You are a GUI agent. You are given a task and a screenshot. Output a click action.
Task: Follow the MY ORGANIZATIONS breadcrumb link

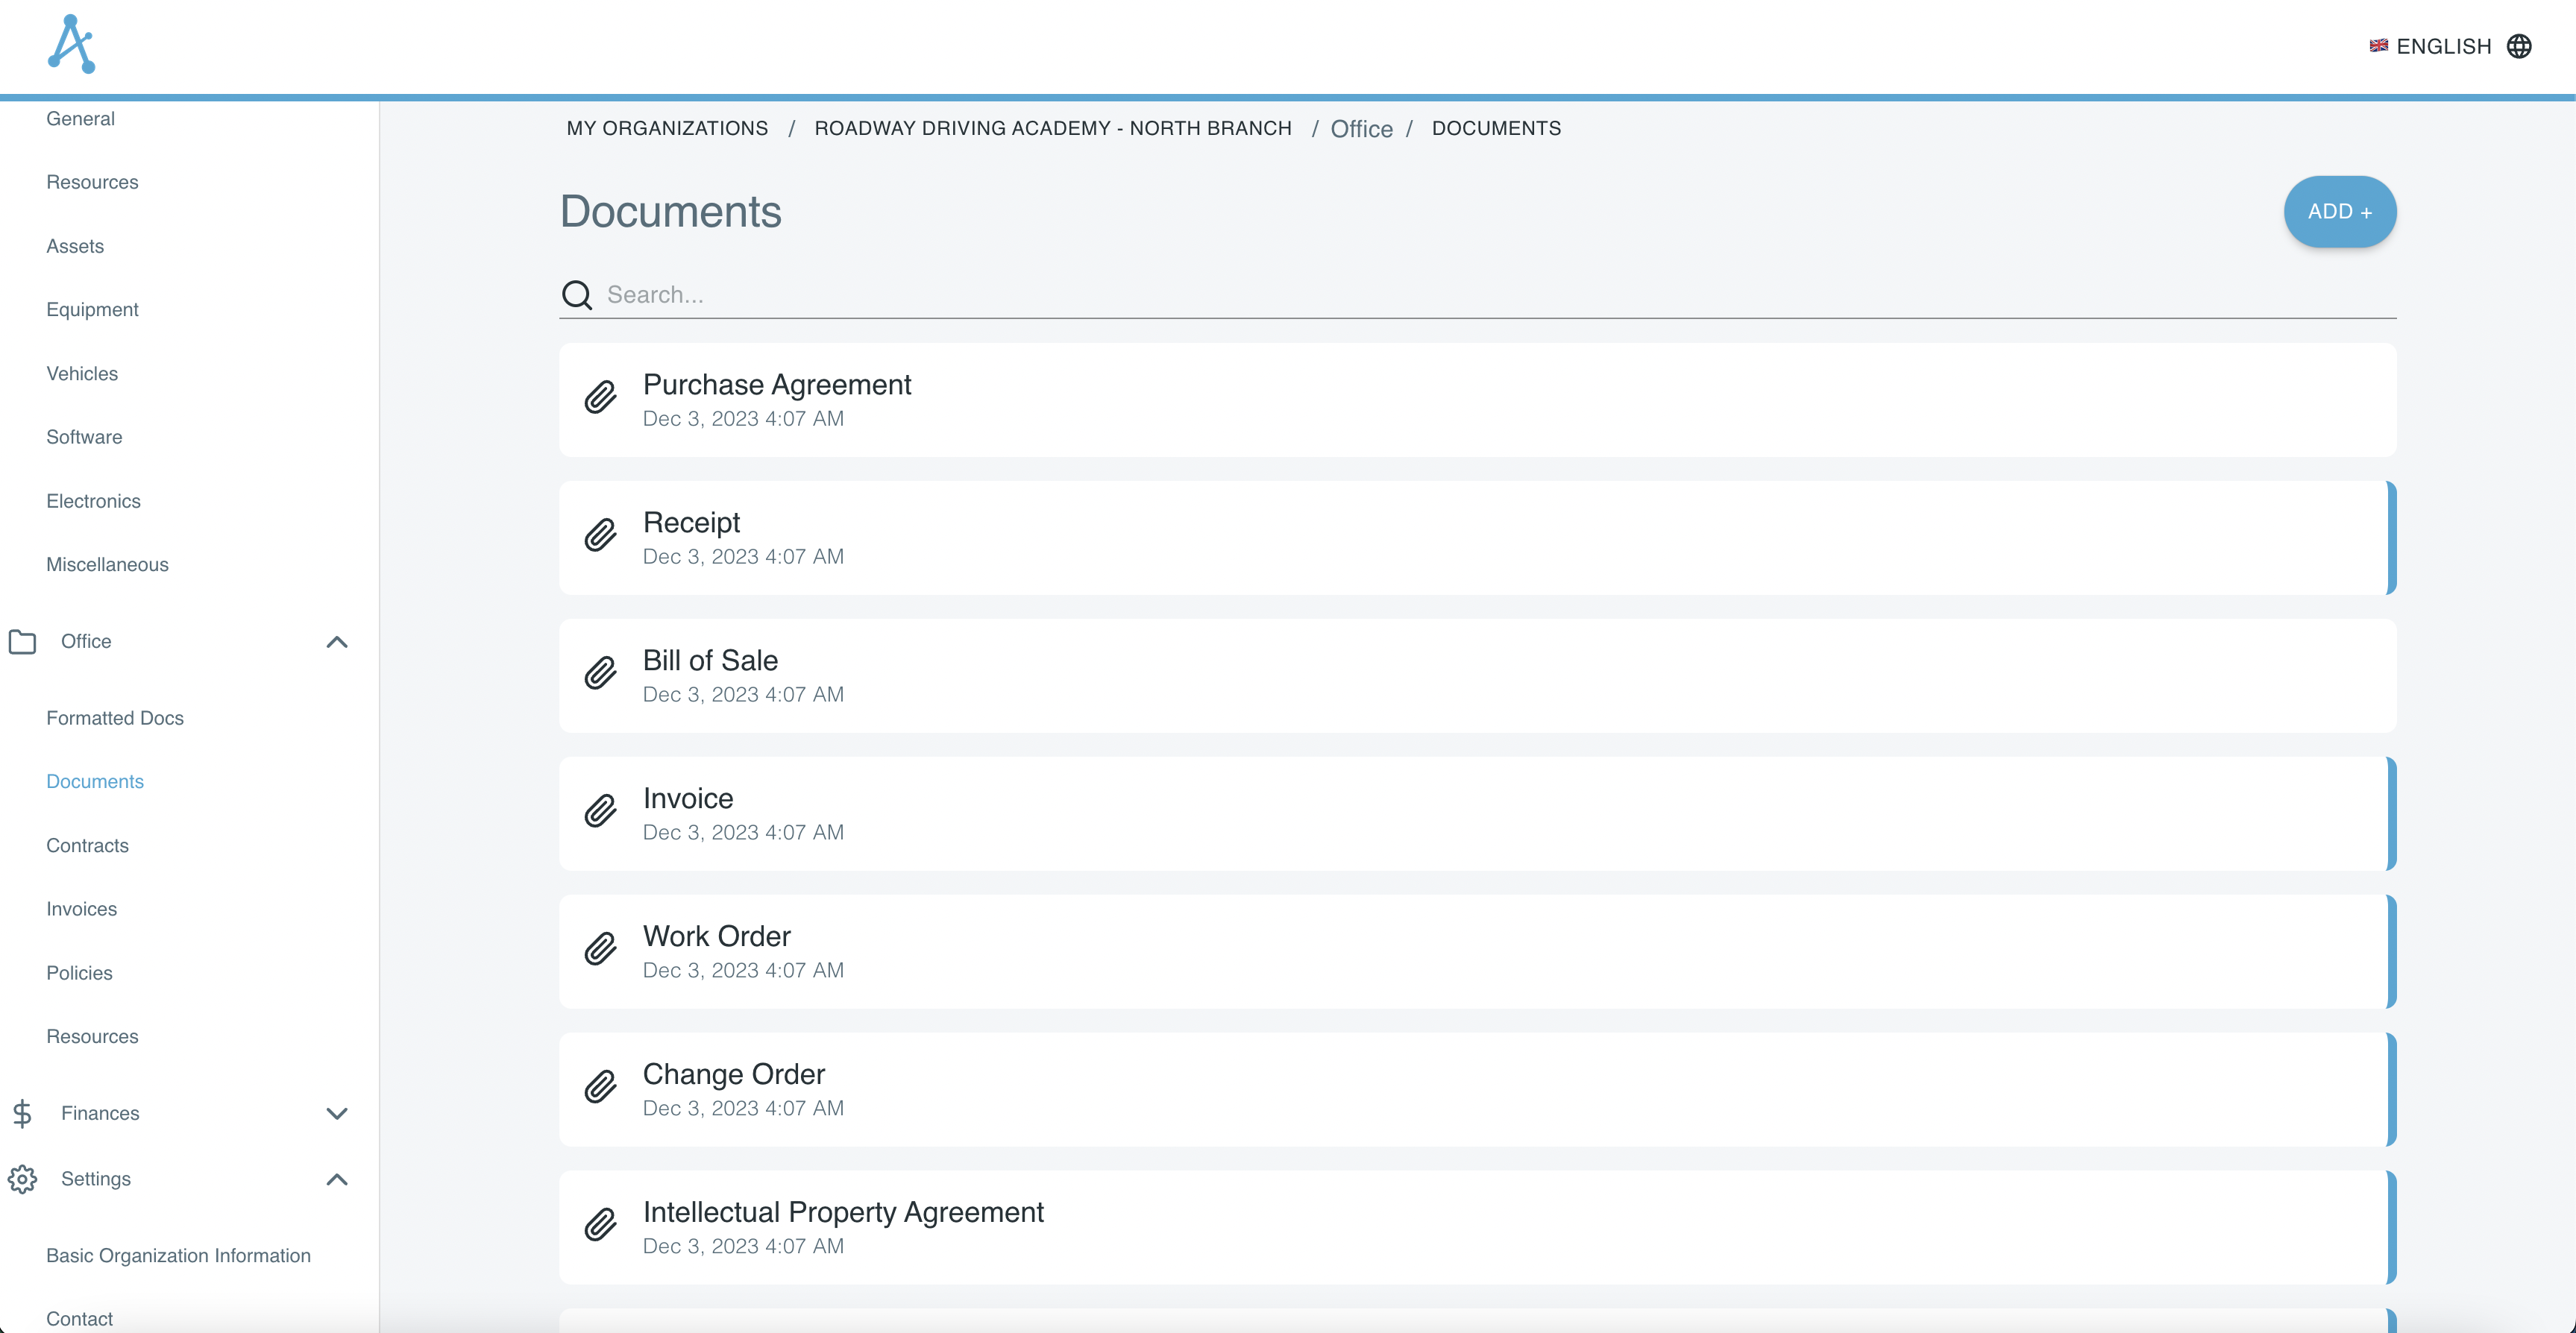(667, 128)
